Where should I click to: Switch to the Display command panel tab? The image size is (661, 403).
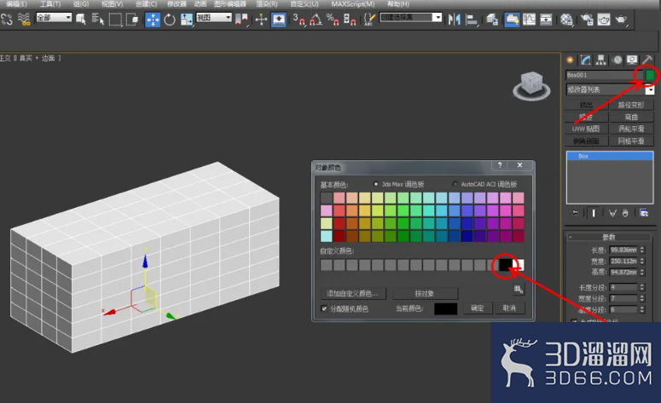click(632, 60)
